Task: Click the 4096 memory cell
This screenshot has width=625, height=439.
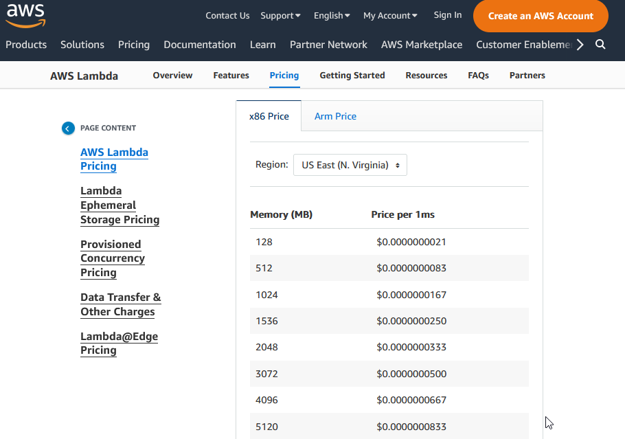Action: [266, 400]
